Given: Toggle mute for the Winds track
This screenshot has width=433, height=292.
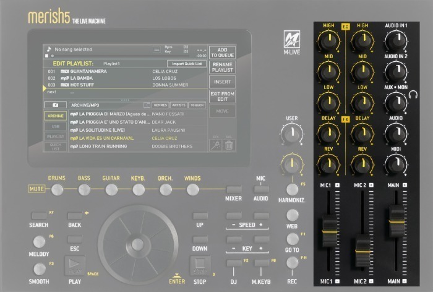Looking at the screenshot, I should (x=192, y=190).
